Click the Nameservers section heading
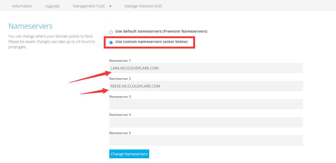336x163 pixels. [x=31, y=26]
